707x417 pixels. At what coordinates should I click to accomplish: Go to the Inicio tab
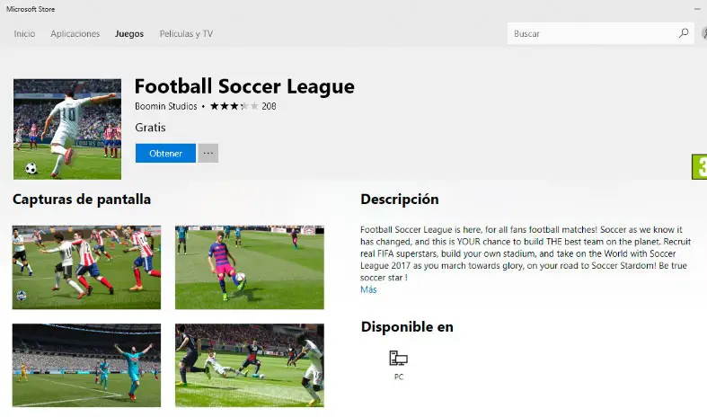[x=24, y=34]
